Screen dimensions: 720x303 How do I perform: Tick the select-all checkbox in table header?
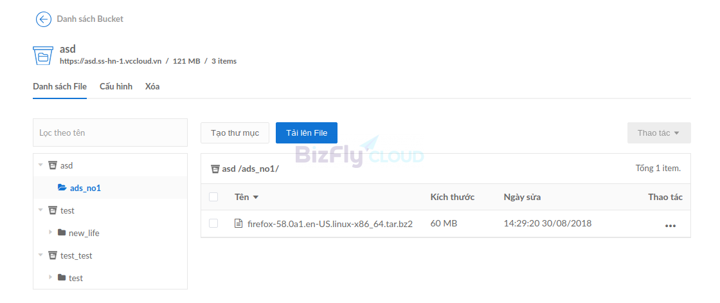(213, 197)
